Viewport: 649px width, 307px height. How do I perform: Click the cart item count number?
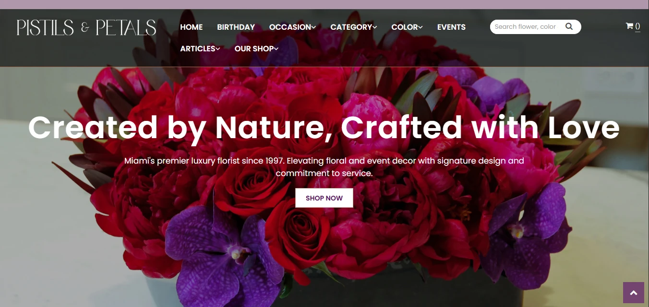pos(637,26)
